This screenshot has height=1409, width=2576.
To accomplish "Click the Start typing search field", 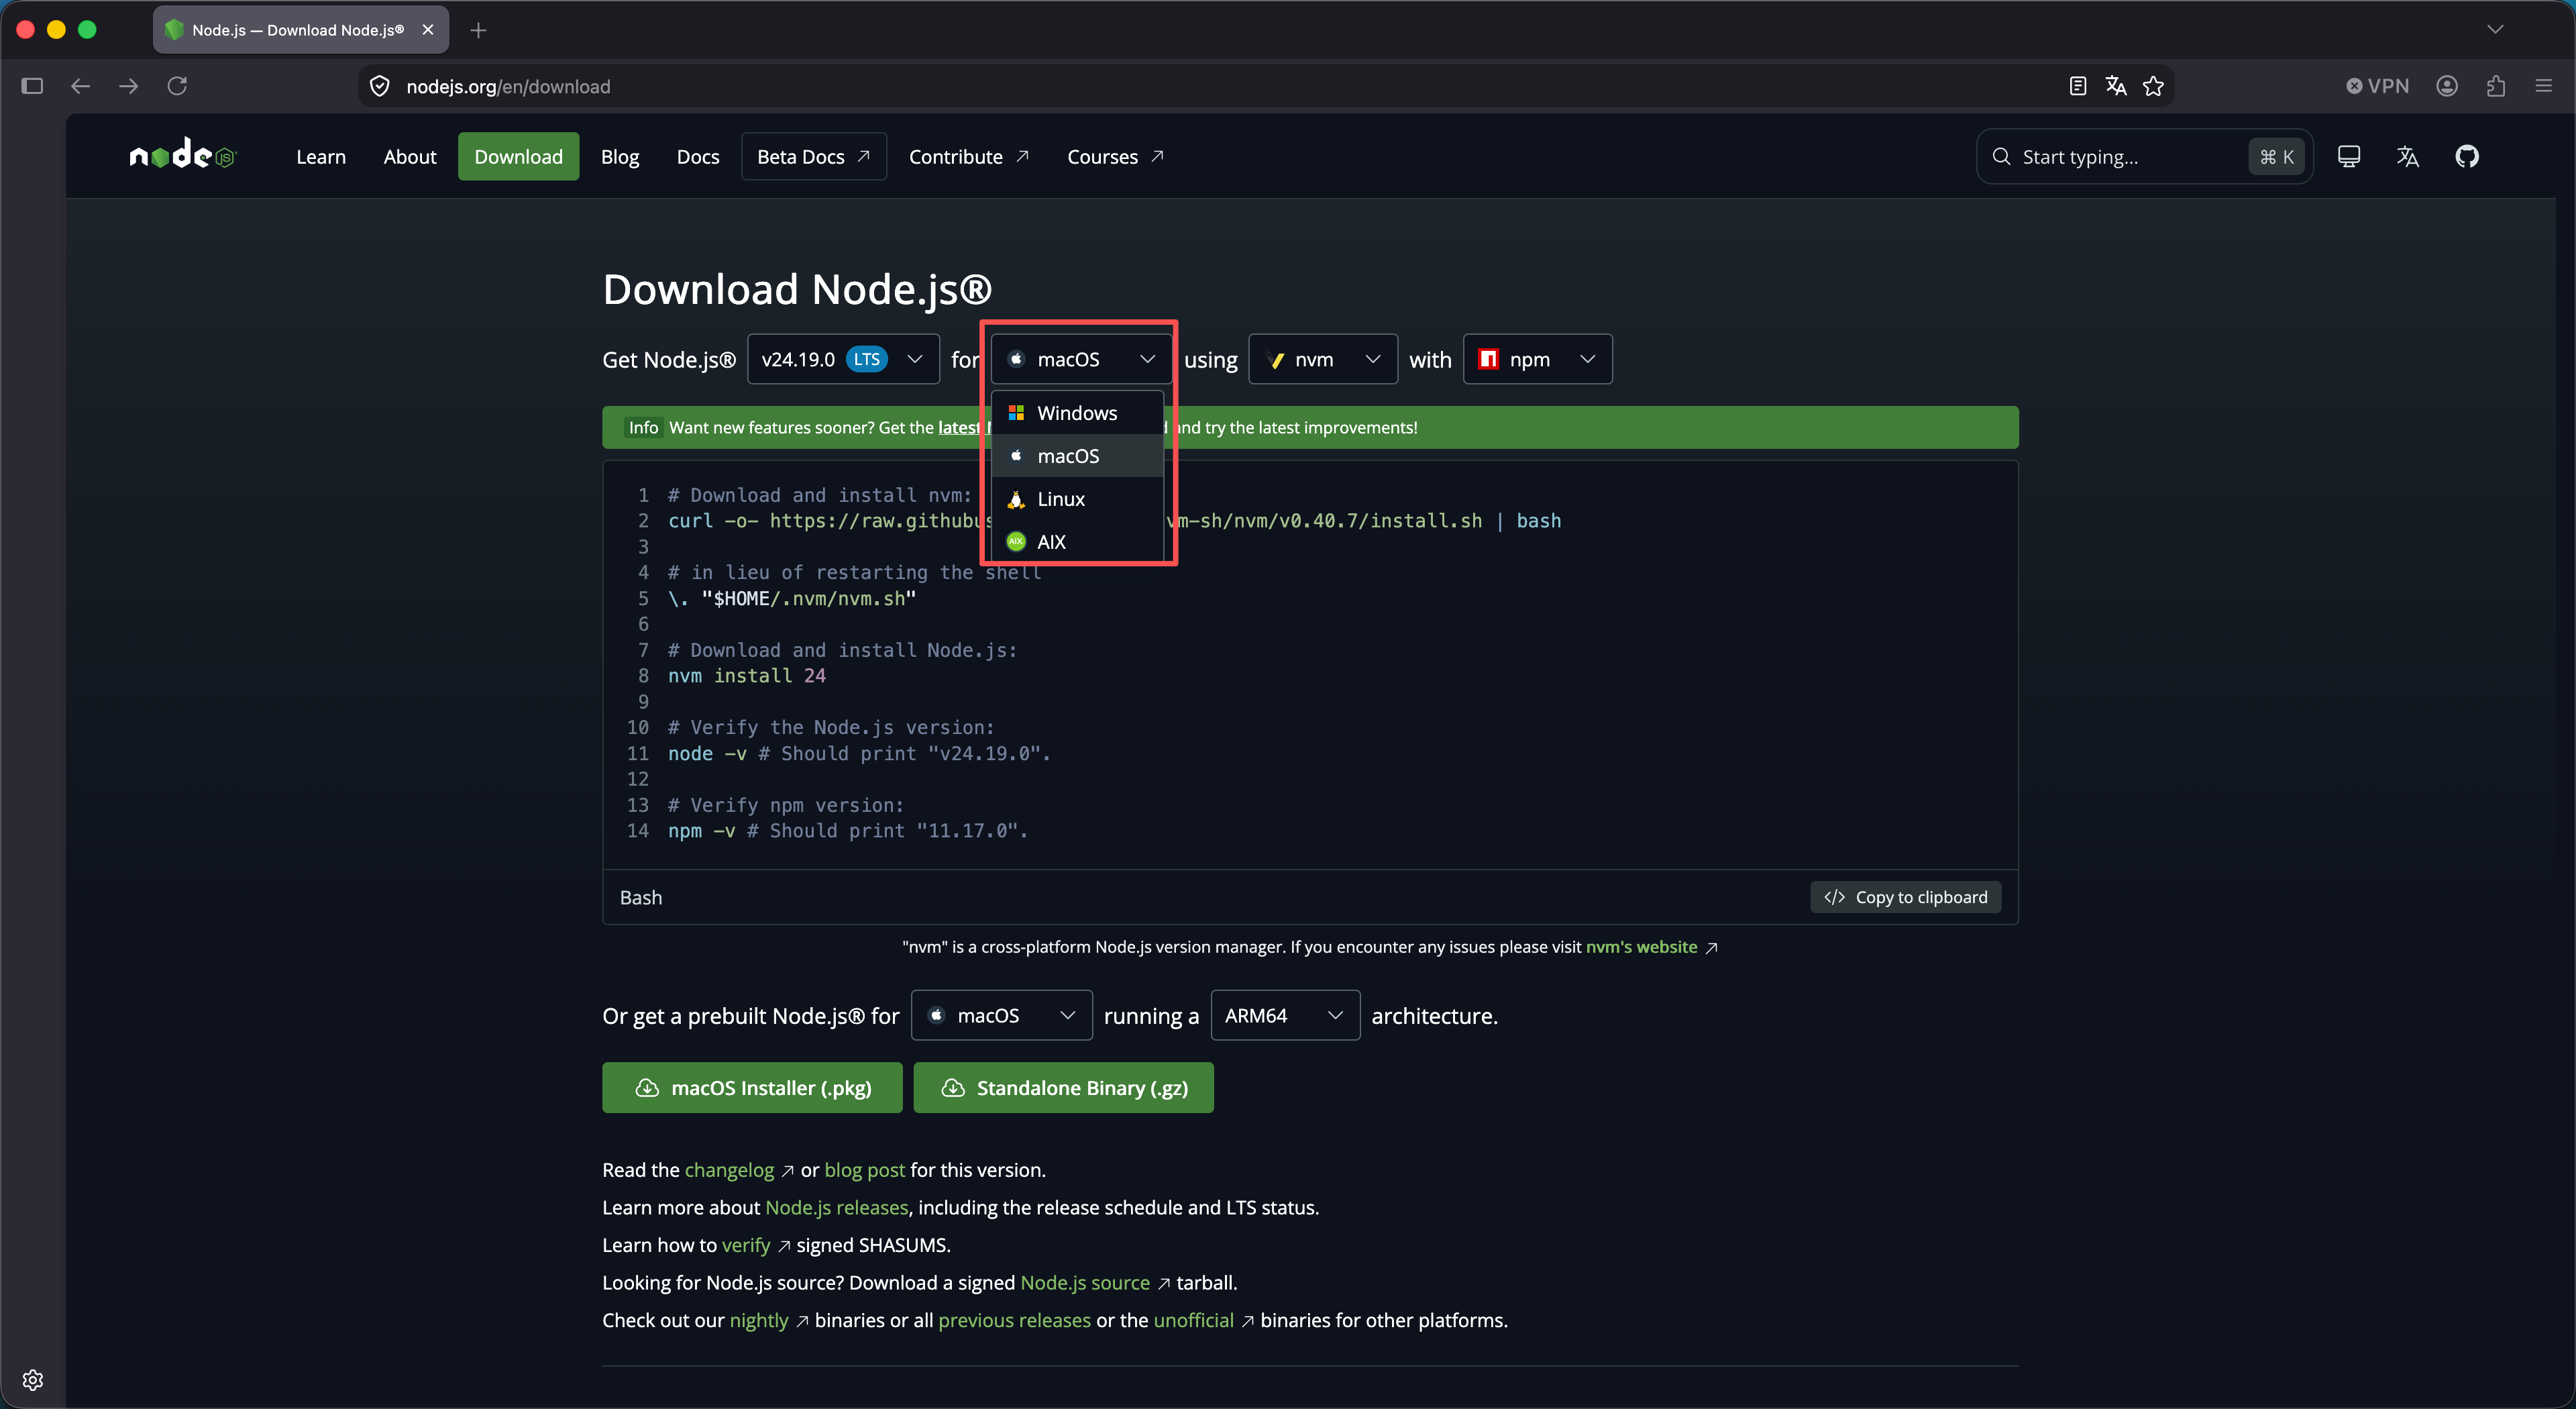I will click(2144, 156).
